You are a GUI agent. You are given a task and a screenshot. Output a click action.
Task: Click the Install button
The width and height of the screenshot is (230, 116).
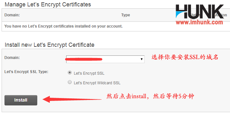click(21, 100)
